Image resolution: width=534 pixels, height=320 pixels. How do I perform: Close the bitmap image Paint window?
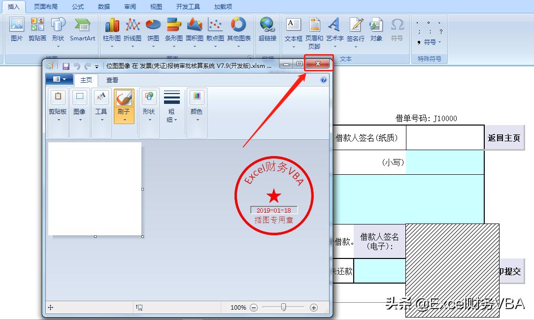tap(318, 64)
